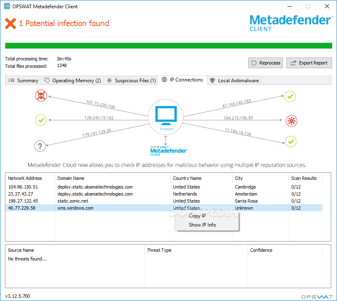Click the Netherlands country cell

pos(185,194)
